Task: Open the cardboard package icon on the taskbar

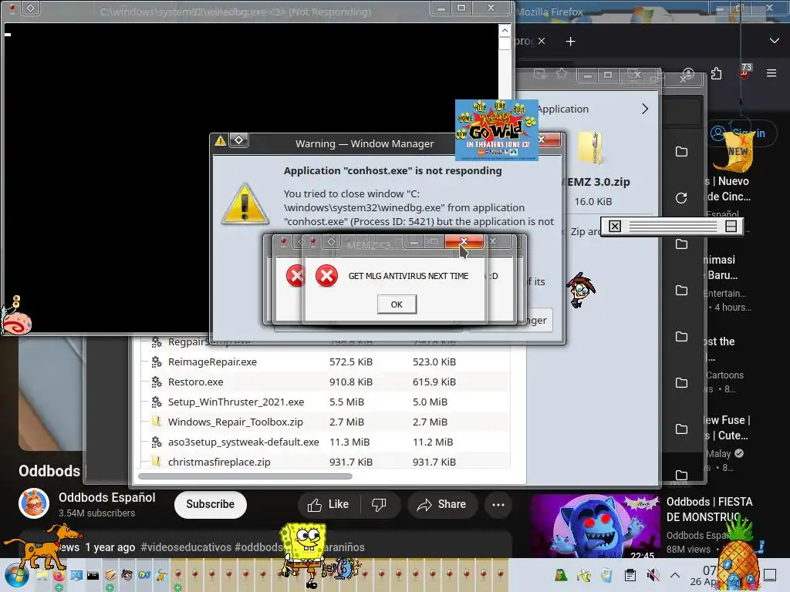Action: tap(110, 575)
